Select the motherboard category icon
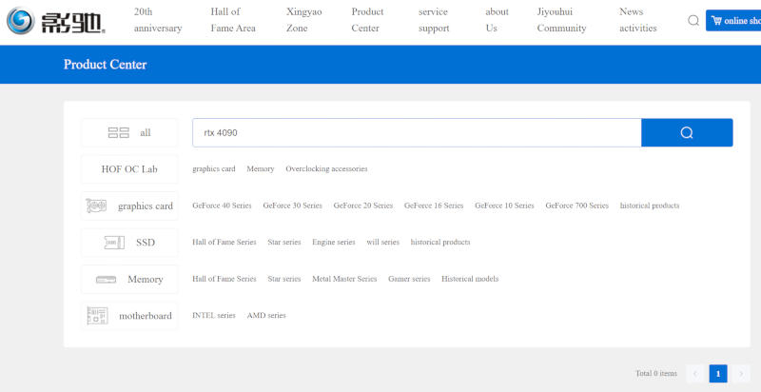The image size is (761, 392). 97,315
